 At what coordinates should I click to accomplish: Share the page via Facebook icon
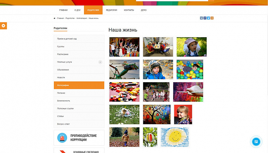point(205,18)
